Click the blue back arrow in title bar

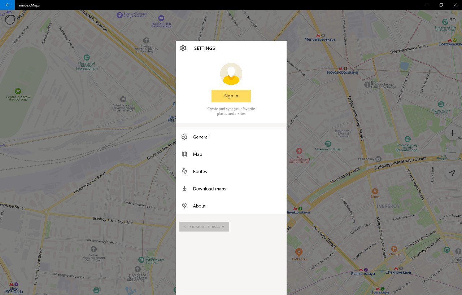coord(7,5)
